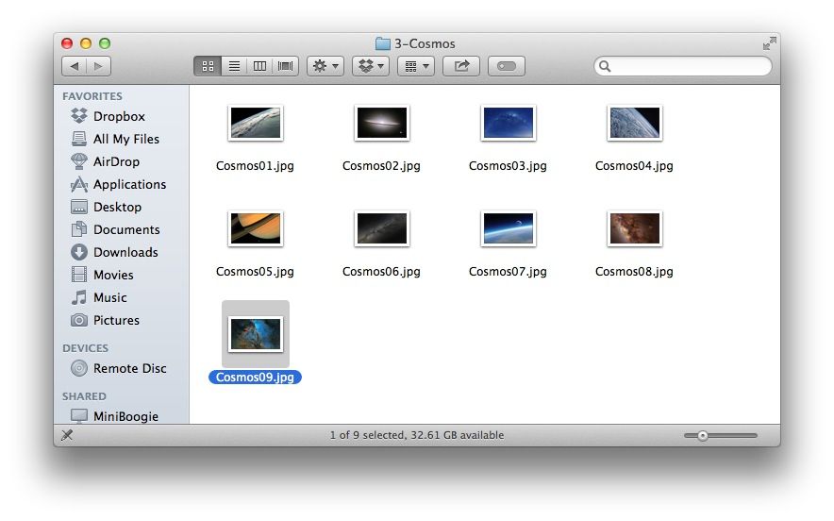Click inside the Finder search field

click(689, 66)
